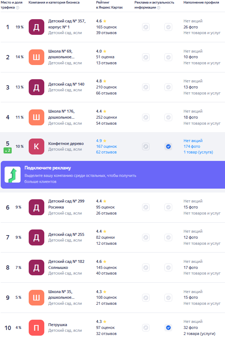
Task: Open the '1 товар (услуга)' link
Action: 198,152
